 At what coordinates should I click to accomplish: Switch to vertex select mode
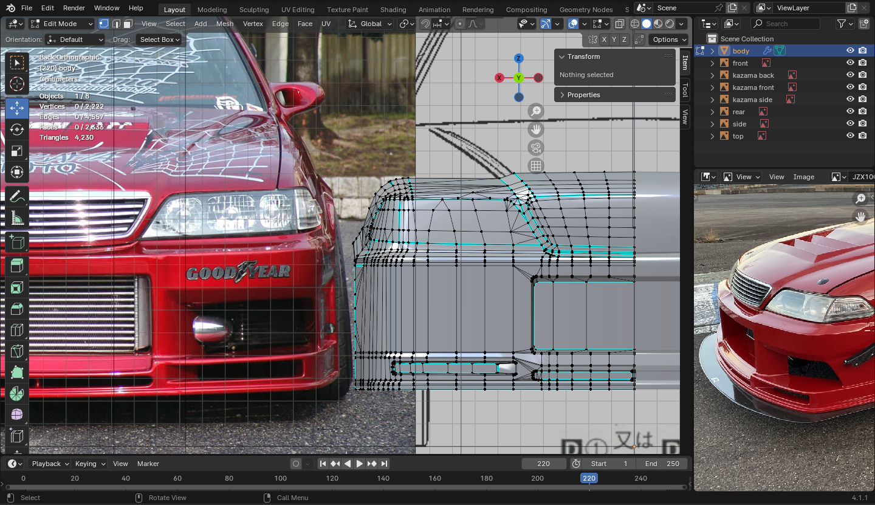tap(104, 24)
